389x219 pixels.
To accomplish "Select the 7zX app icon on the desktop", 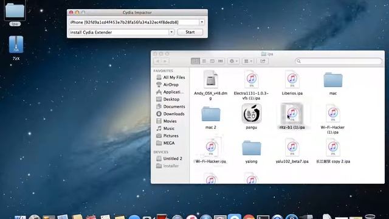I will (x=16, y=44).
